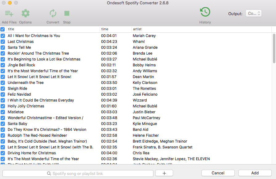Click artist Band Aid

[x=140, y=130]
